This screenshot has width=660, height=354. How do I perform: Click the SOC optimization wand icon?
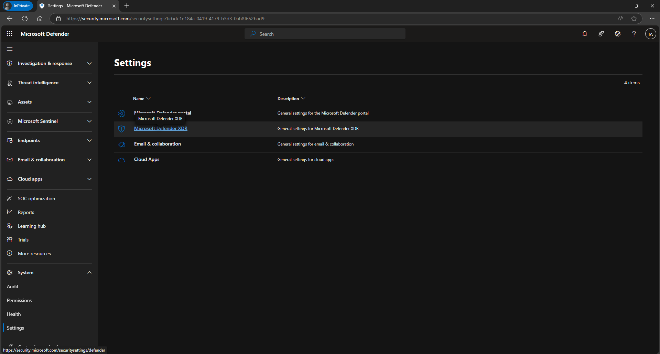[10, 199]
